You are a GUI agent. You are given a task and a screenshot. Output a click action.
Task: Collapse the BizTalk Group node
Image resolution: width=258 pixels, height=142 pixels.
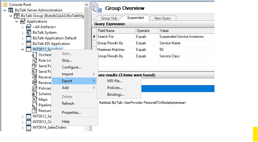pyautogui.click(x=11, y=16)
